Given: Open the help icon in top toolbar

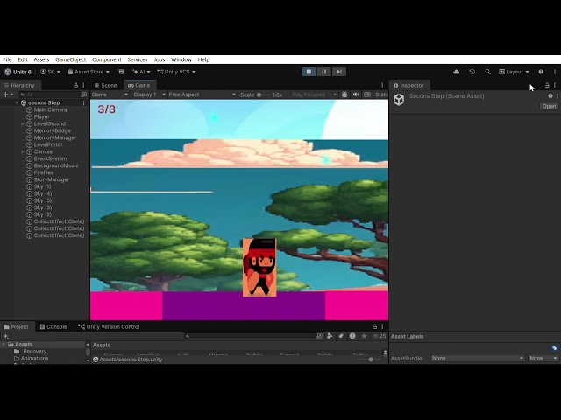Looking at the screenshot, I should point(541,72).
